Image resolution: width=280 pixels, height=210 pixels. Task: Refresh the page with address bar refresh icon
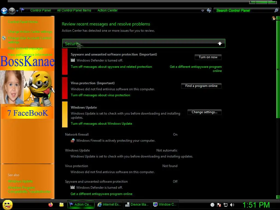[x=209, y=11]
